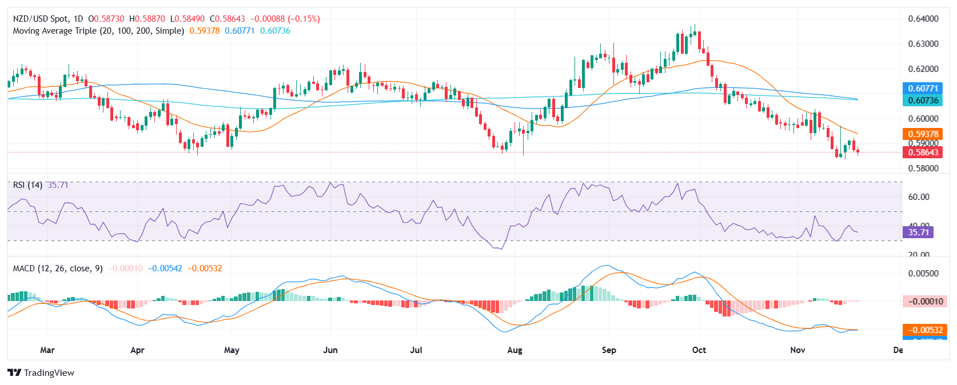This screenshot has height=385, width=957.
Task: Click the 1D interval label
Action: point(78,19)
